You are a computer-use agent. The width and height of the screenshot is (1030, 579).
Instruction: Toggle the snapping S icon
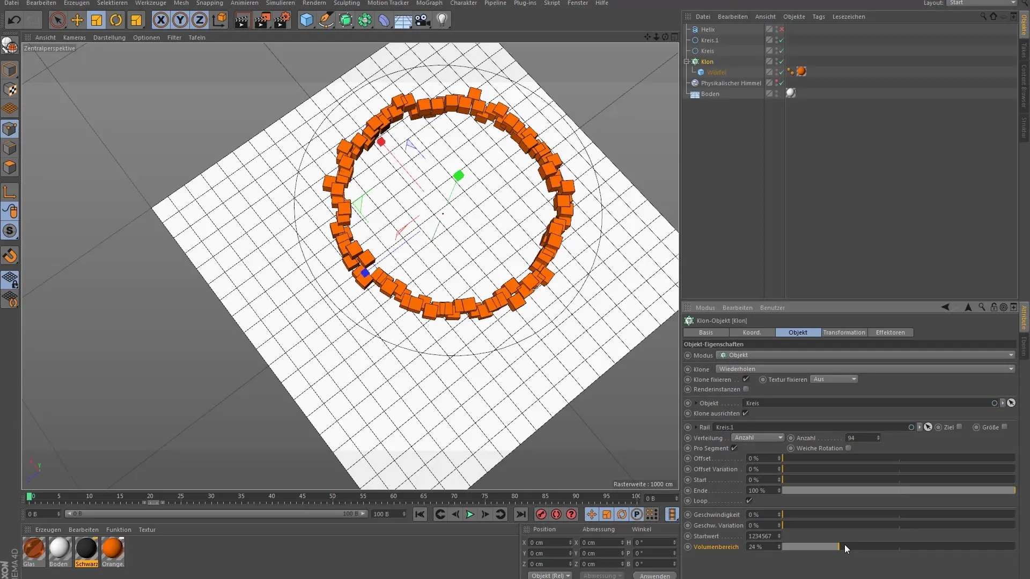[x=10, y=231]
